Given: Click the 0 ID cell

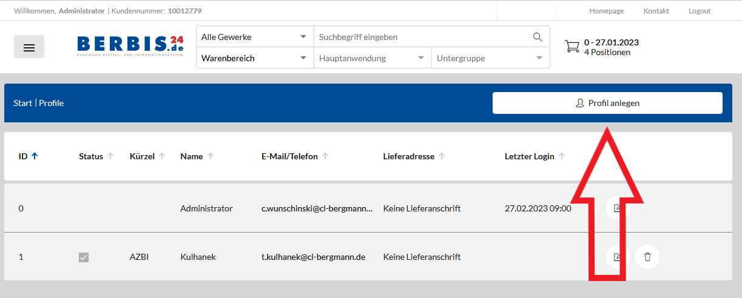Looking at the screenshot, I should pyautogui.click(x=21, y=208).
